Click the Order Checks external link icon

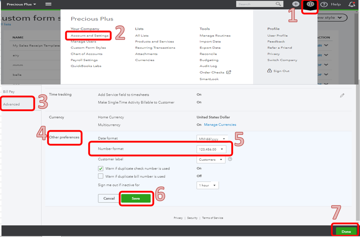[x=228, y=72]
